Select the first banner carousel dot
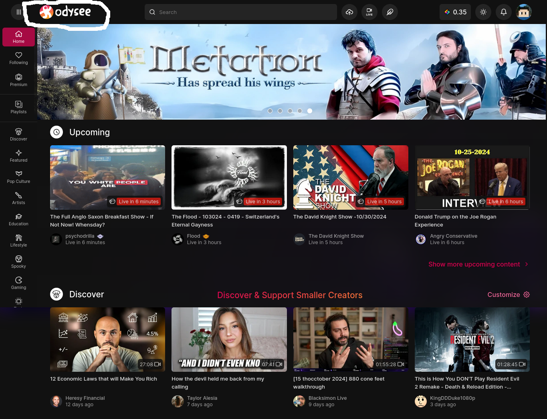This screenshot has width=547, height=419. (x=270, y=111)
